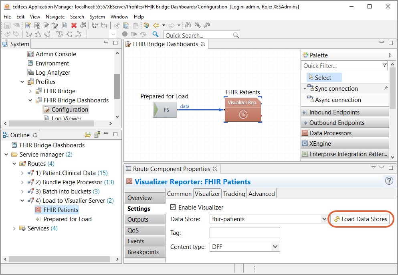Click the Palette filter funnel icon
Viewport: 398px width, 275px height.
[384, 65]
